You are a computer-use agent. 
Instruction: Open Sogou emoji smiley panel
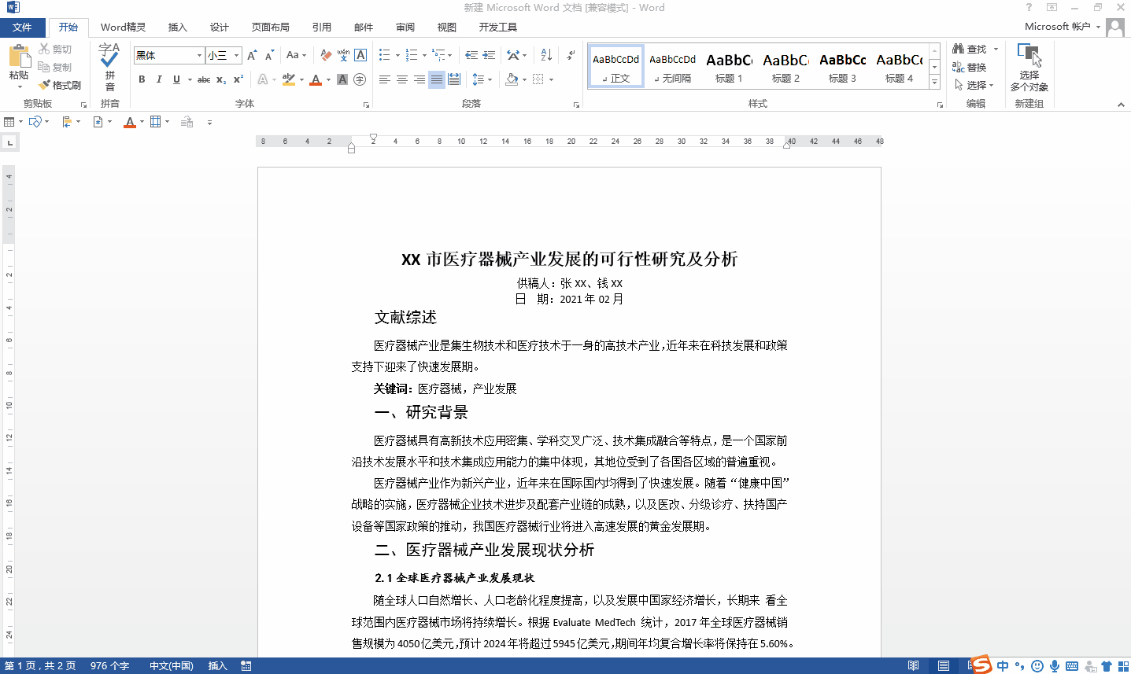pos(1037,666)
